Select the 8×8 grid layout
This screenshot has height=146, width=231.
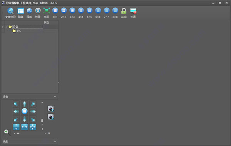coord(115,13)
